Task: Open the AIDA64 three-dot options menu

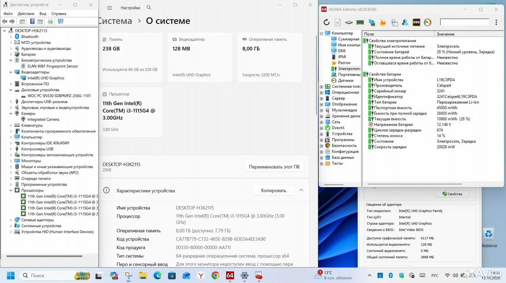Action: 497,22
